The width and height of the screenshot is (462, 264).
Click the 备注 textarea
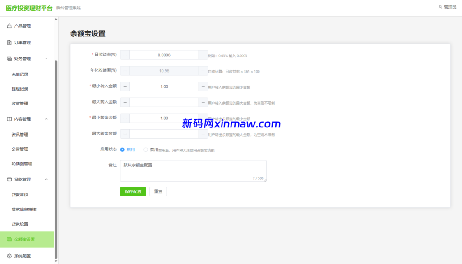(193, 171)
